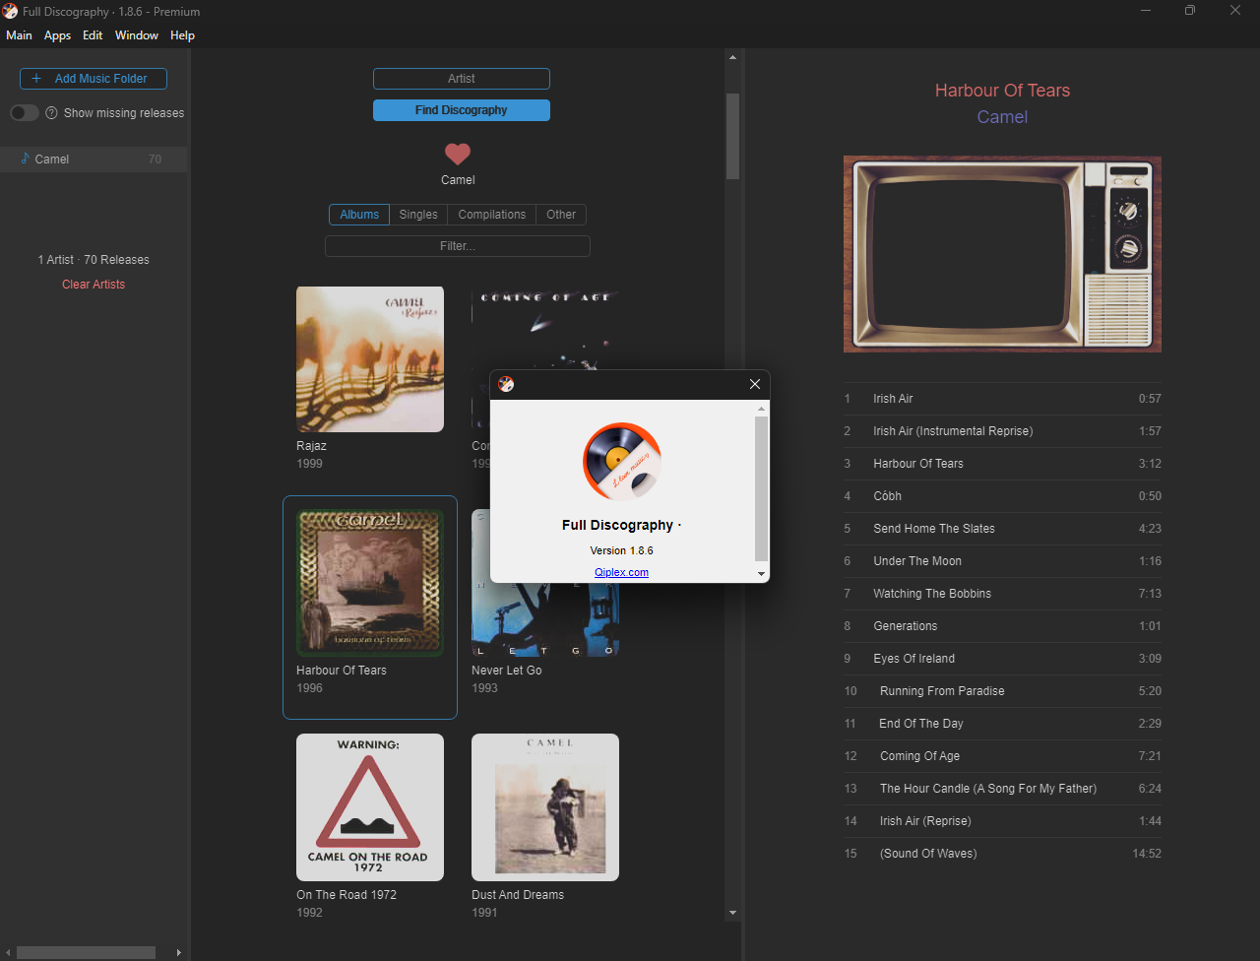Screen dimensions: 1260x961
Task: Click the music note icon beside Camel artist
Action: [x=26, y=159]
